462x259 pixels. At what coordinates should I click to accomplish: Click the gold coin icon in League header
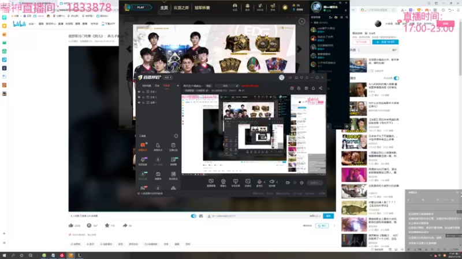click(285, 7)
